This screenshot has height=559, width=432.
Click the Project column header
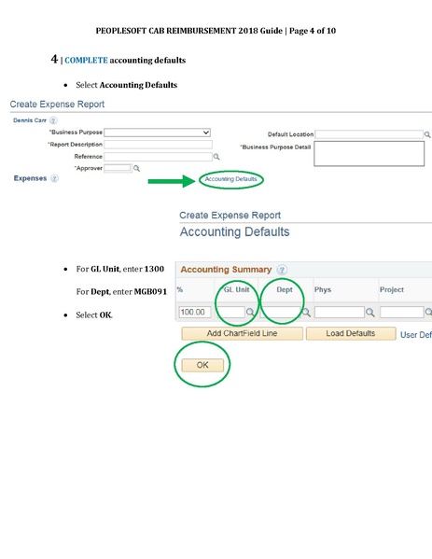[x=391, y=289]
